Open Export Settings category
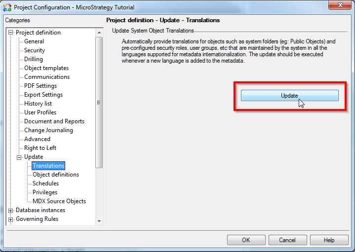 (43, 95)
